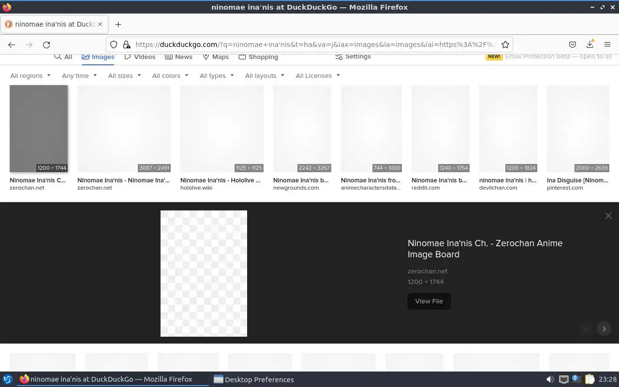Open the start menu icon in taskbar
The width and height of the screenshot is (619, 387).
tap(7, 379)
